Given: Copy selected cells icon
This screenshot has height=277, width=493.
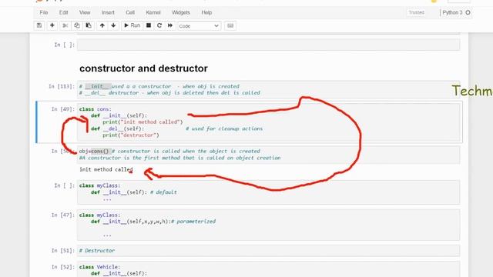Looking at the screenshot, I should 77,25.
